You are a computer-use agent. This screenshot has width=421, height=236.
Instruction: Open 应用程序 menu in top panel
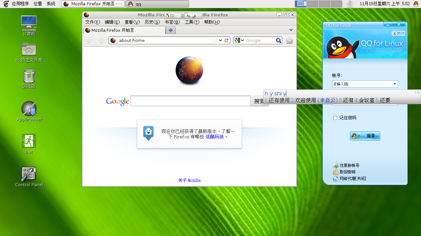click(20, 4)
